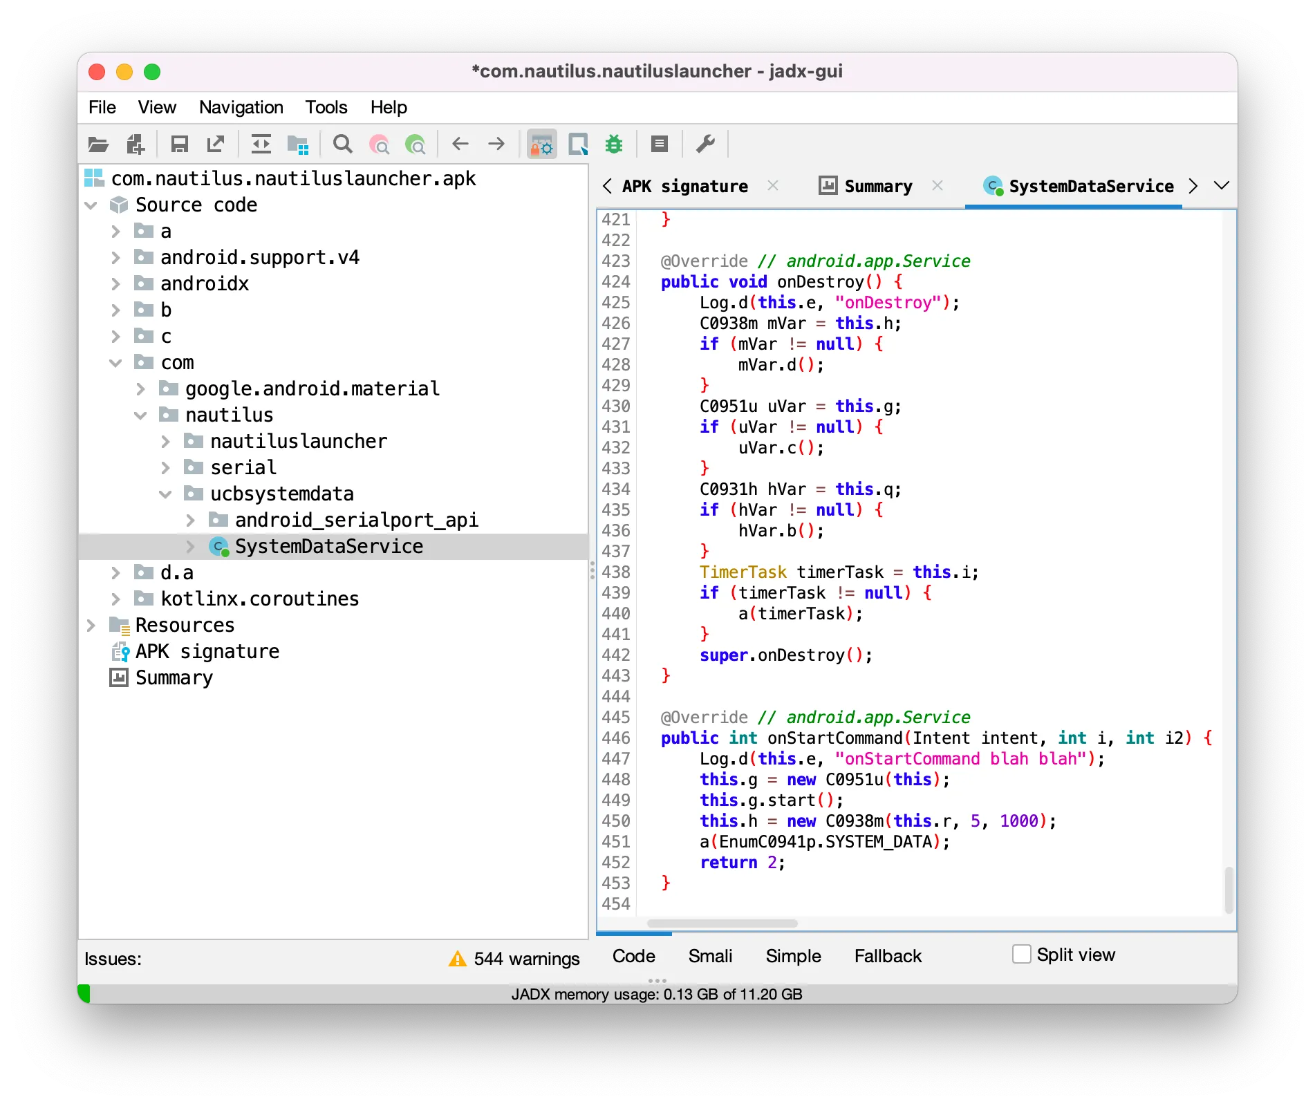Navigate back using the left arrow icon

coord(460,144)
